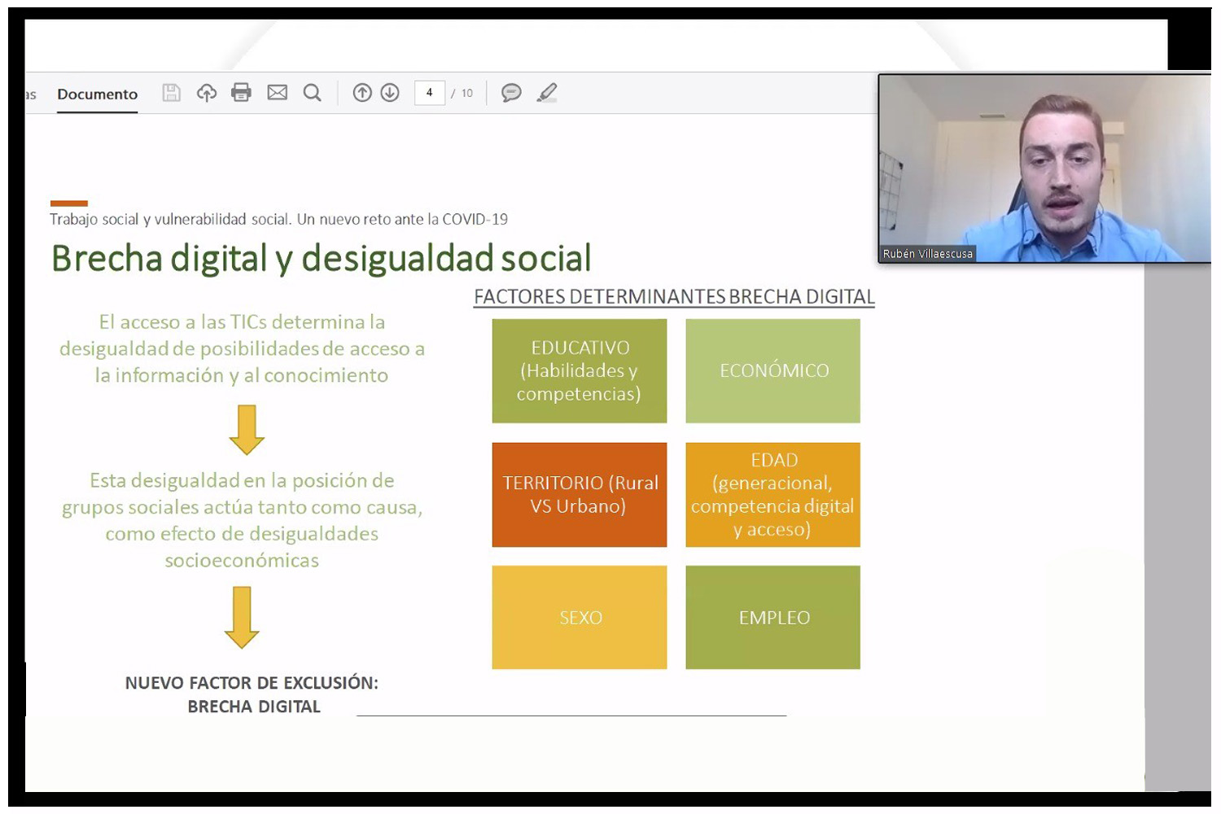This screenshot has width=1221, height=814.
Task: Select the yellow SEXO box
Action: (579, 617)
